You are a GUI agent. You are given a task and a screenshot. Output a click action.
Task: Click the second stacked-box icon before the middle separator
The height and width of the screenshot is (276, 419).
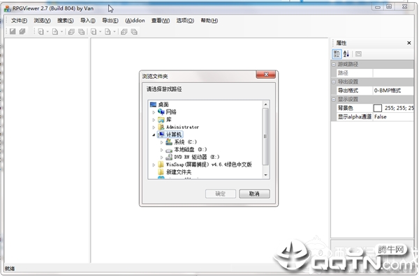81,32
